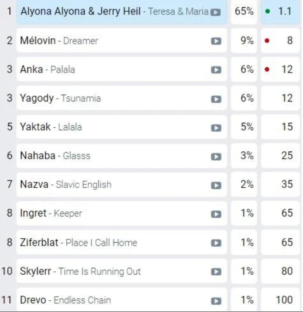Click the 65% winning chance cell
Viewport: 303px width, 312px height.
pos(244,12)
